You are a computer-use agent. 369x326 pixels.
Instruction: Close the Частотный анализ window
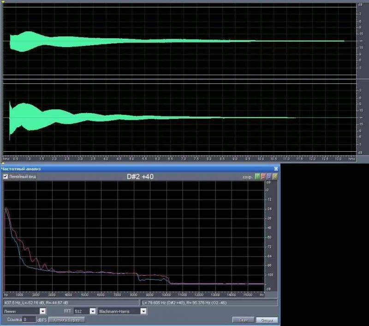pyautogui.click(x=276, y=169)
